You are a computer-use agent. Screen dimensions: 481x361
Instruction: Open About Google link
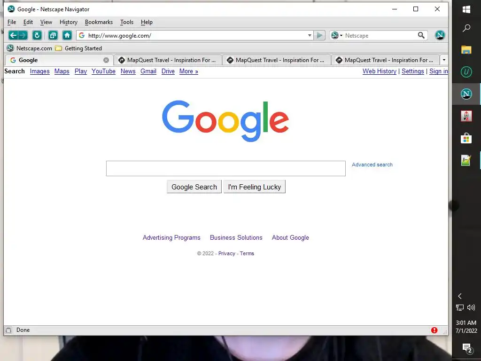290,237
